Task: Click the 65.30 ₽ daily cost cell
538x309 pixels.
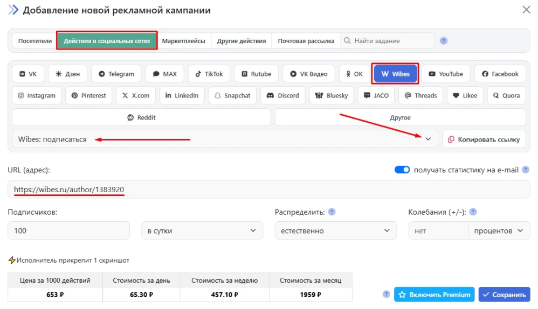Action: (x=141, y=294)
